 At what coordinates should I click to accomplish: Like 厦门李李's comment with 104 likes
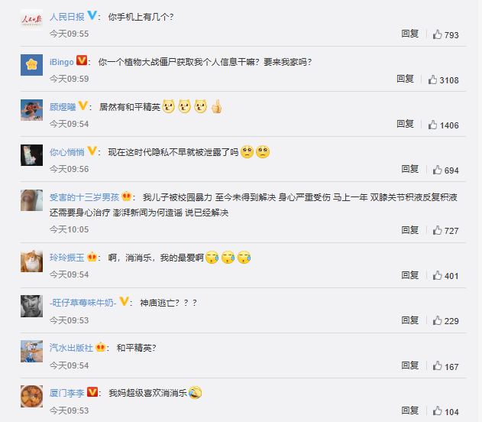(x=437, y=411)
